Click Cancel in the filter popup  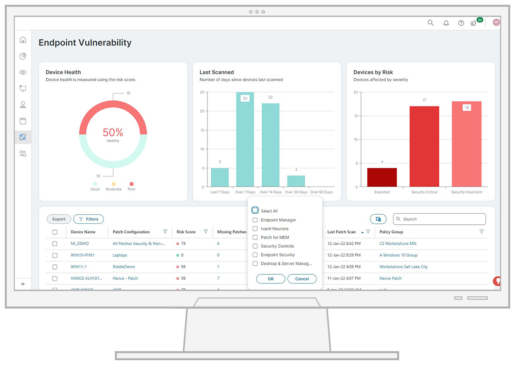tap(302, 279)
